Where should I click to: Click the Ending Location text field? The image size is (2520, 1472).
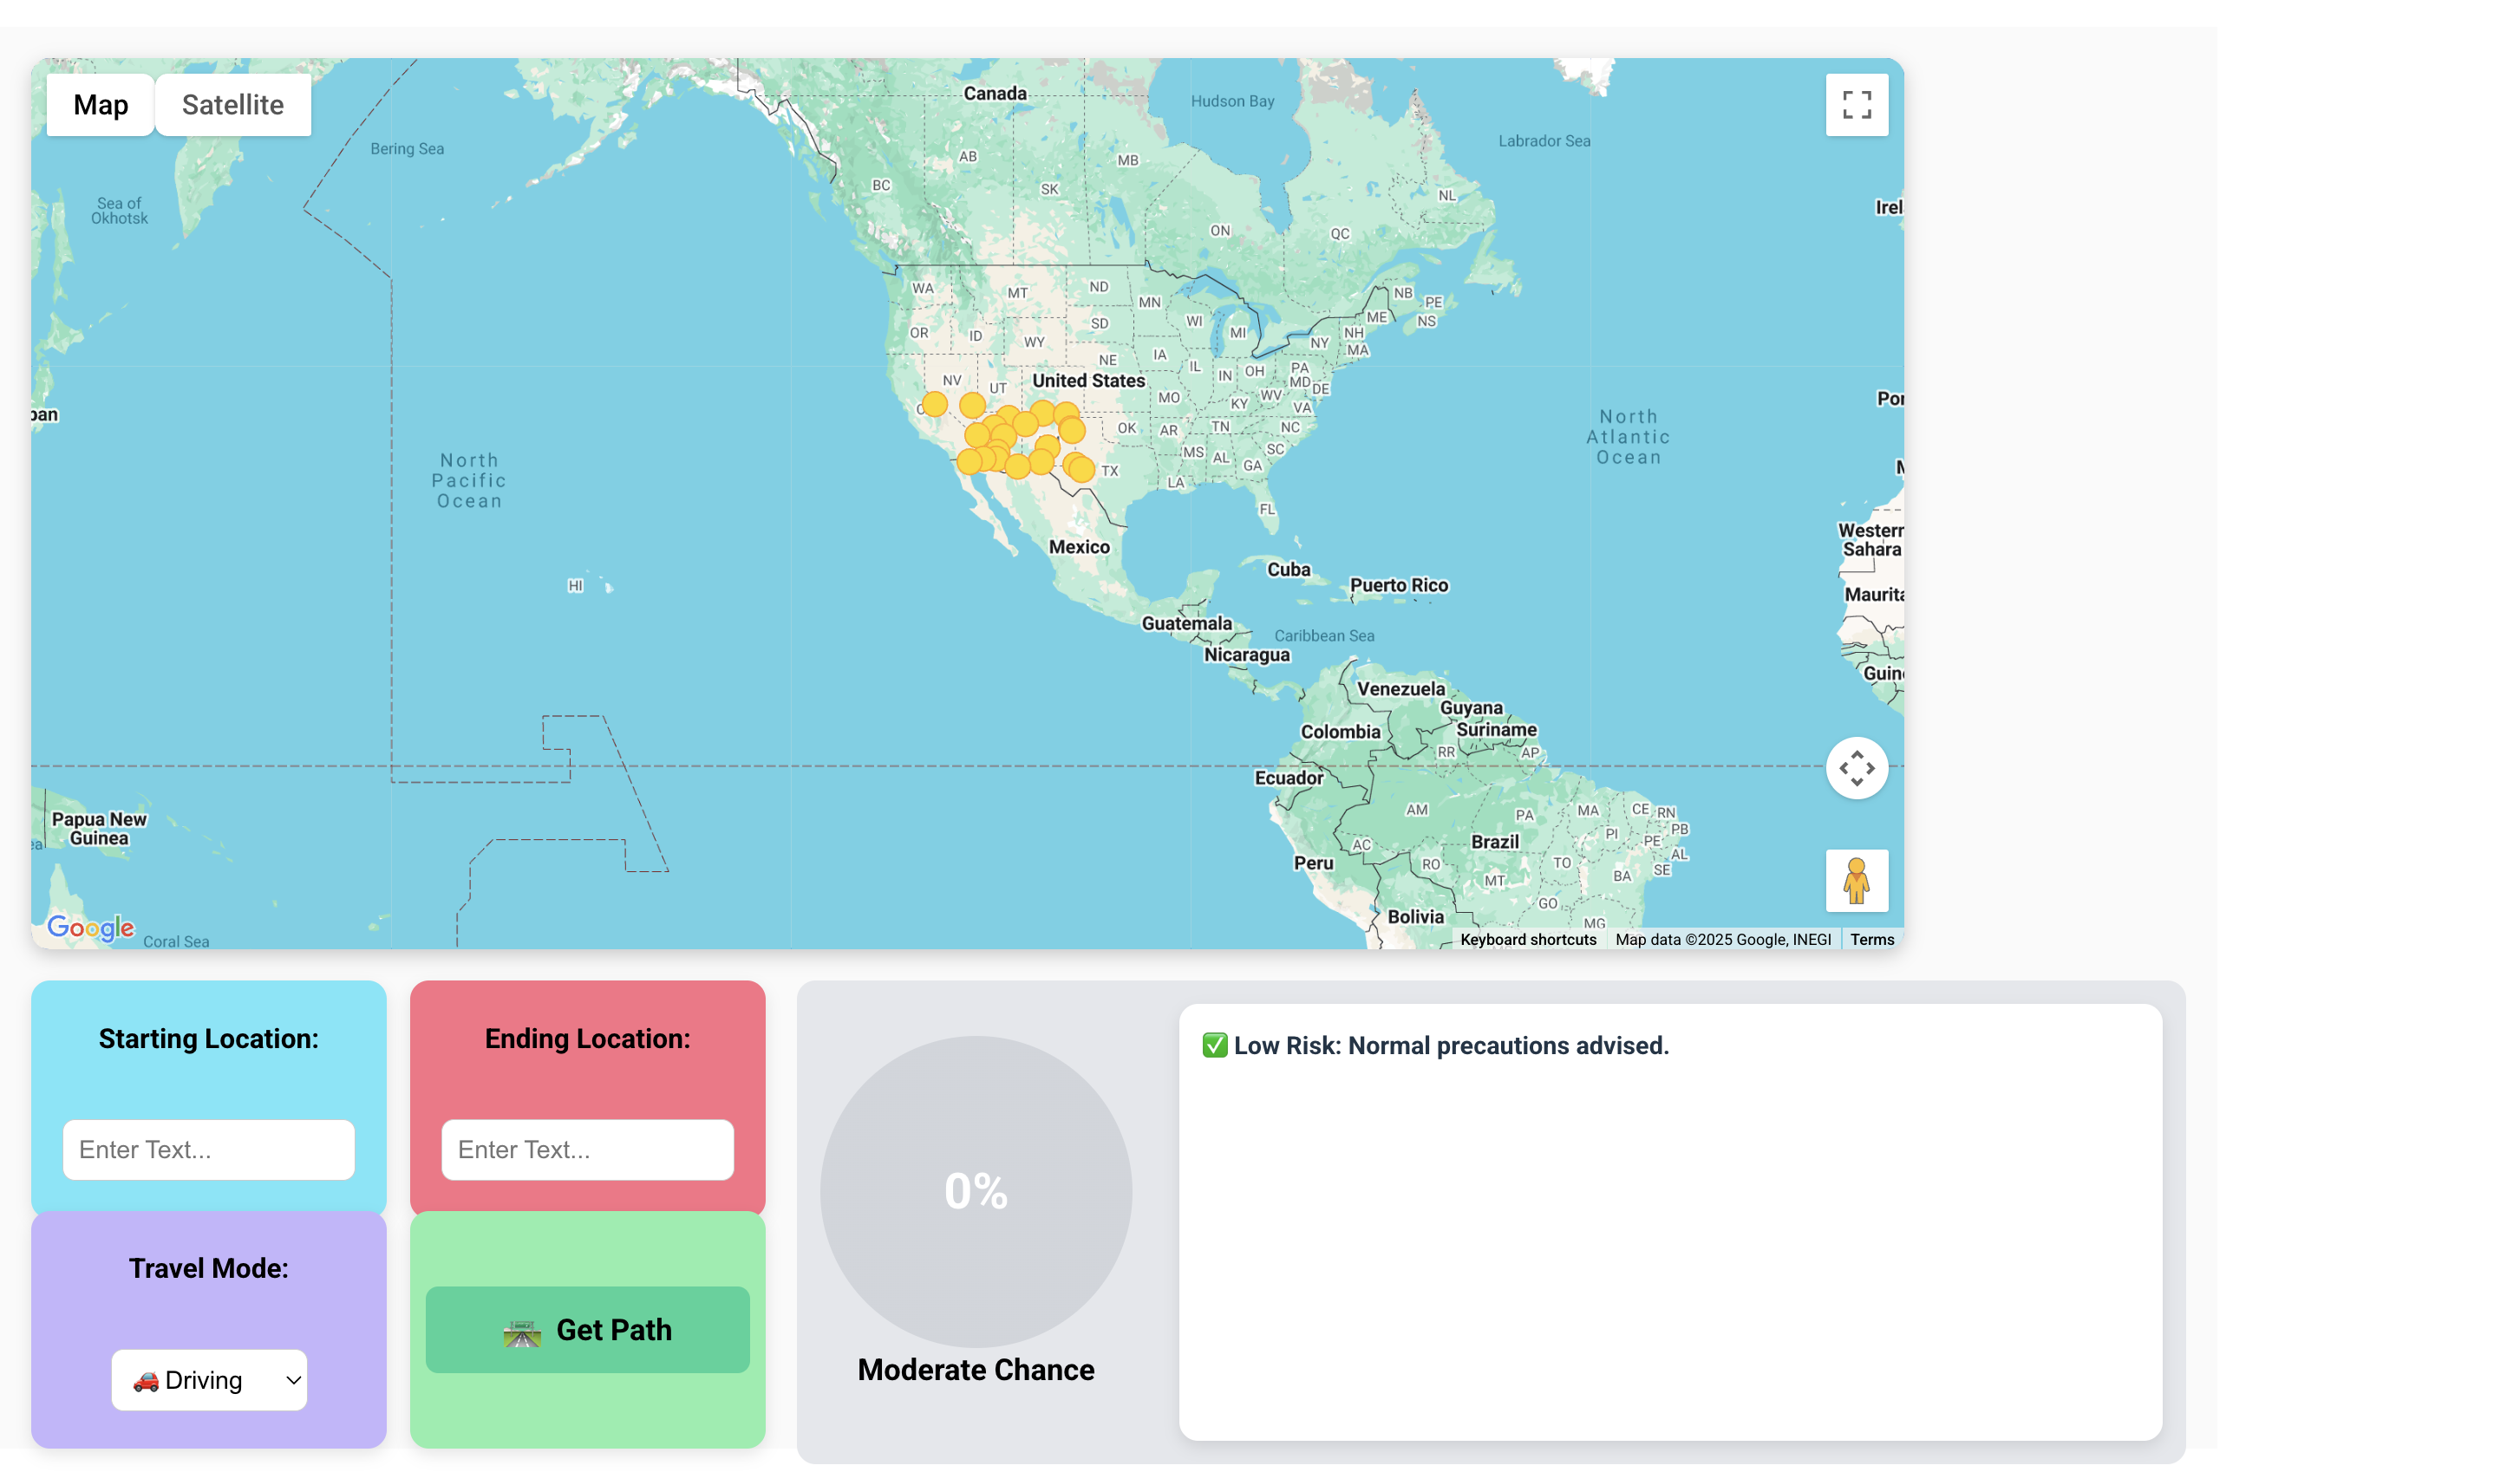587,1149
